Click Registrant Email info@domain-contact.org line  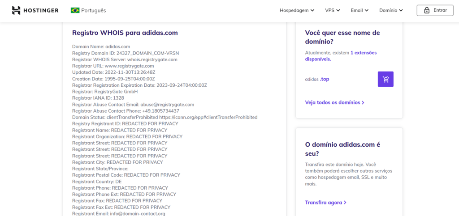click(x=118, y=213)
